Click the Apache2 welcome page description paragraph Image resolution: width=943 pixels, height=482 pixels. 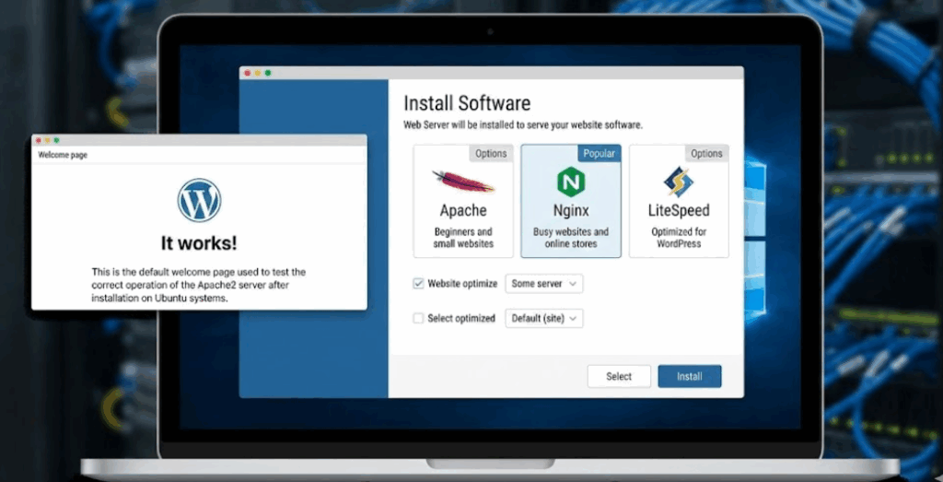tap(199, 285)
